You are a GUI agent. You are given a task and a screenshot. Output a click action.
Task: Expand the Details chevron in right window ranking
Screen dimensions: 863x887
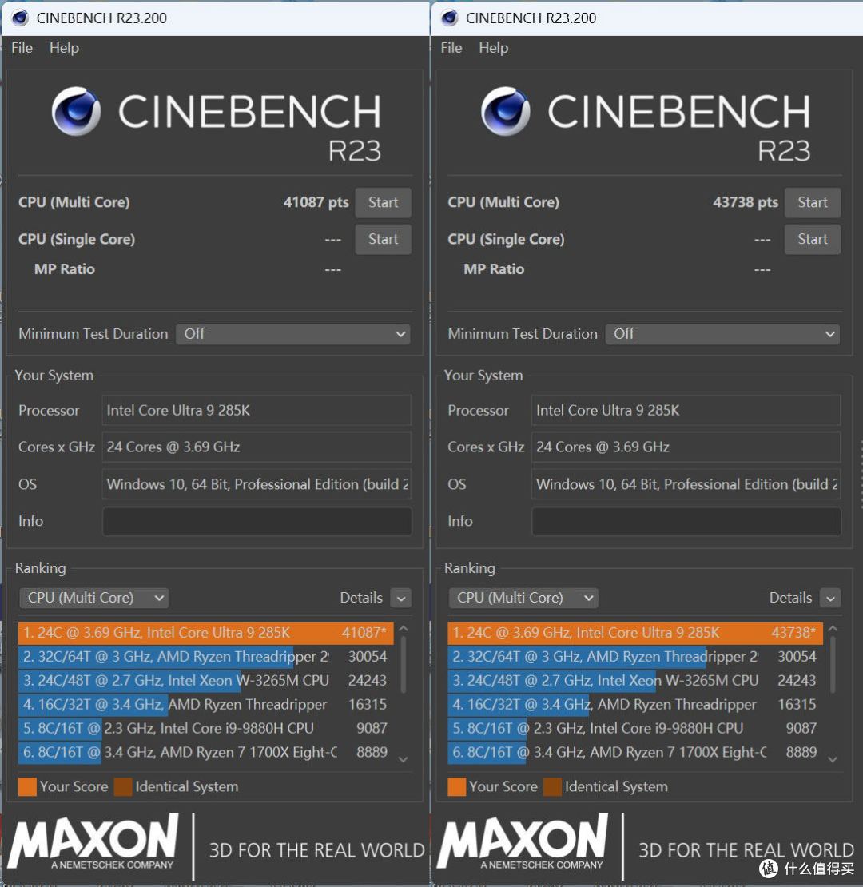pyautogui.click(x=830, y=598)
